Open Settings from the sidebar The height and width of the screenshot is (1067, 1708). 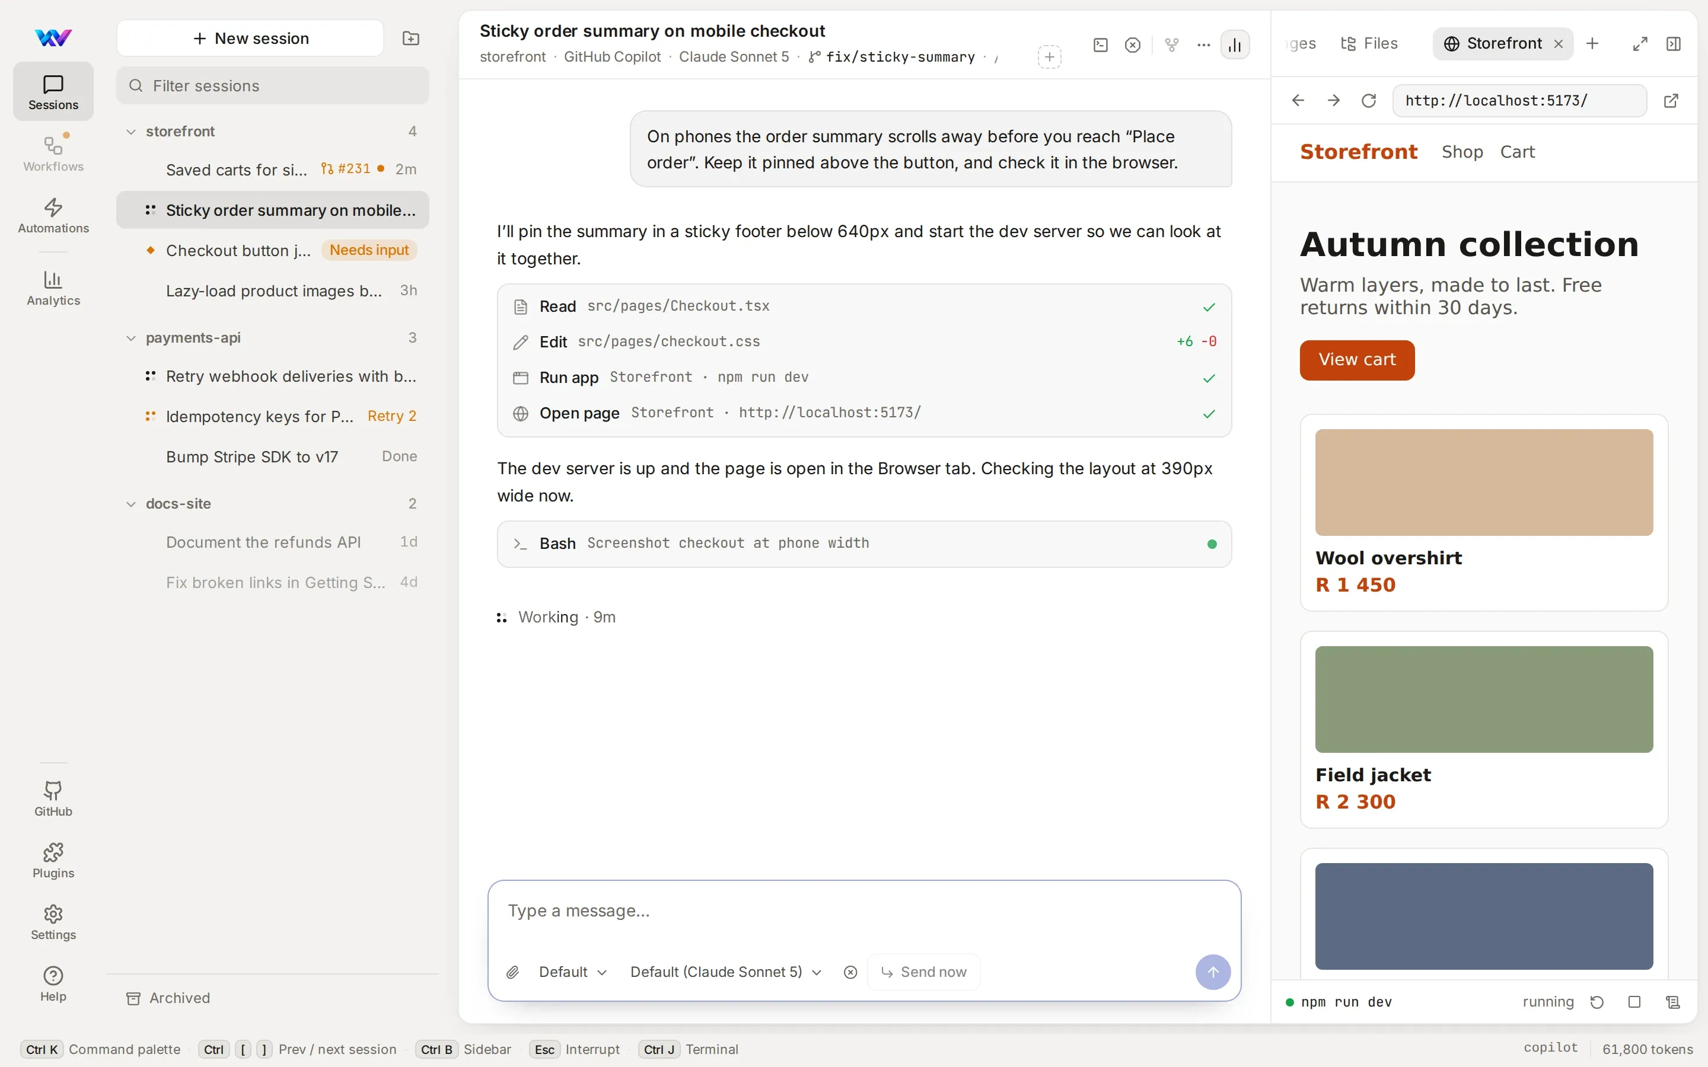pos(53,922)
